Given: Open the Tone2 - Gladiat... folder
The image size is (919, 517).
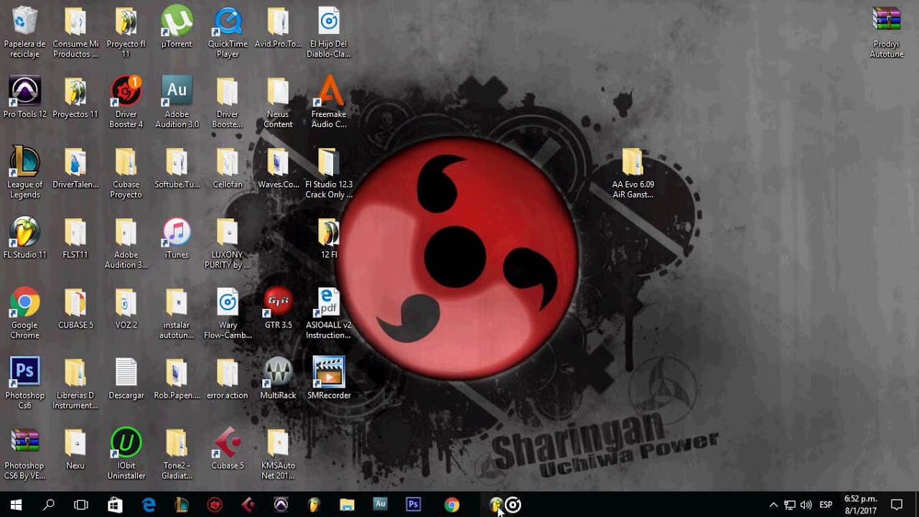Looking at the screenshot, I should 177,455.
